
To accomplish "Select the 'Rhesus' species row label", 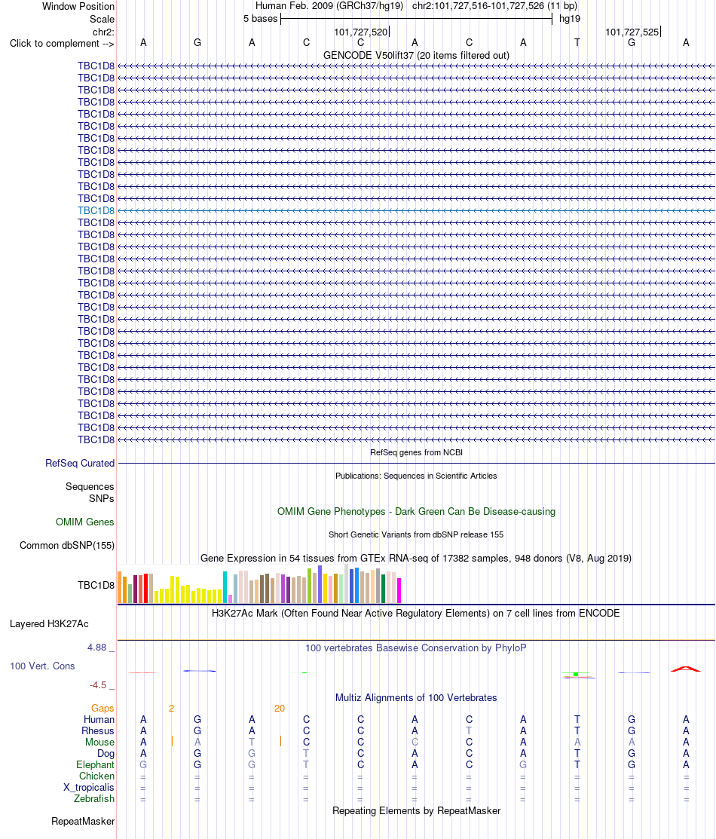I will click(97, 731).
